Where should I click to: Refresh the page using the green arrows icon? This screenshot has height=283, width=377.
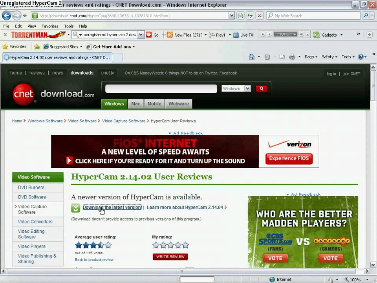pos(250,16)
